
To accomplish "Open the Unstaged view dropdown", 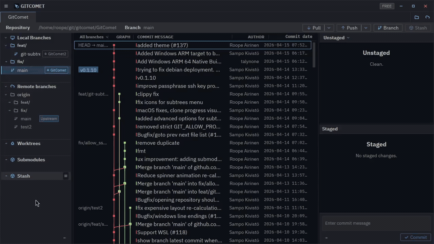I will tap(336, 38).
